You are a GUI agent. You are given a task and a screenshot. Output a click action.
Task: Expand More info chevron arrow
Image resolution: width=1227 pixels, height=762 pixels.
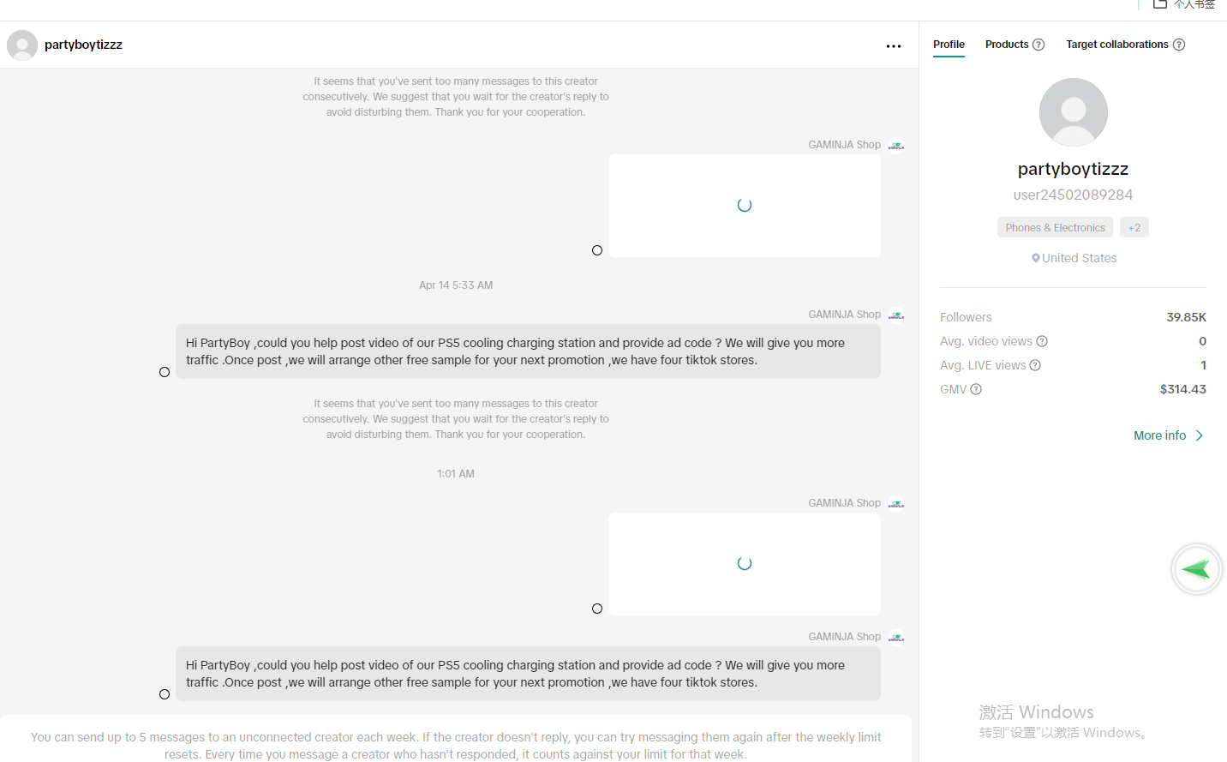tap(1200, 435)
